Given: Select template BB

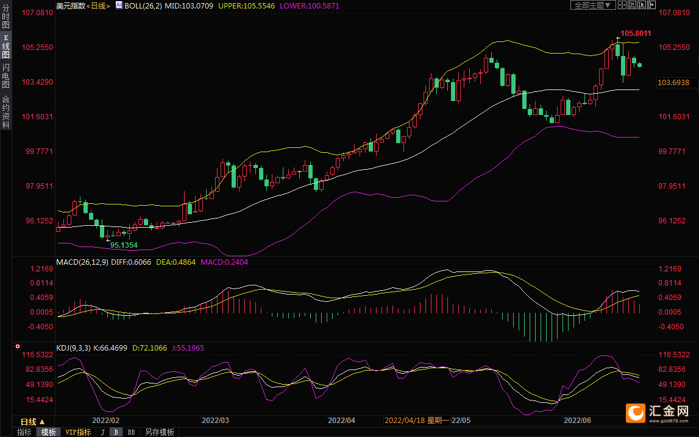Looking at the screenshot, I should 131,432.
